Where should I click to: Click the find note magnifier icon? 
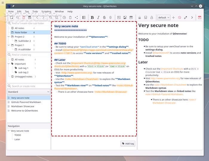point(17,17)
